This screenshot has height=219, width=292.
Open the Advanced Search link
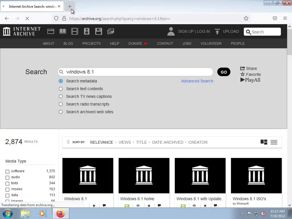(x=197, y=81)
